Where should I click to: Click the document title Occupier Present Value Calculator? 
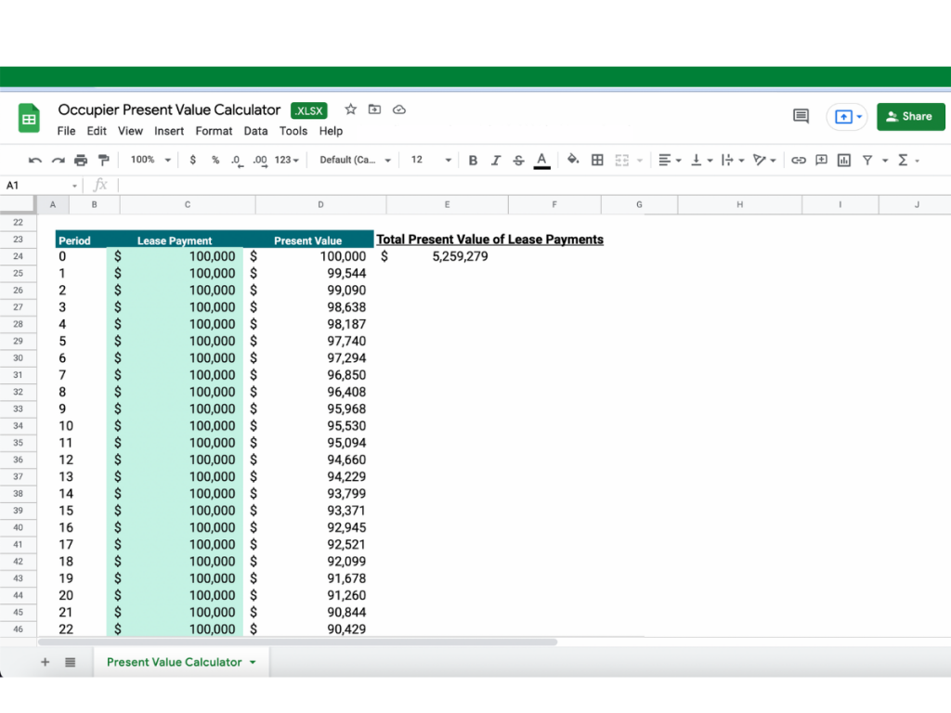tap(169, 110)
